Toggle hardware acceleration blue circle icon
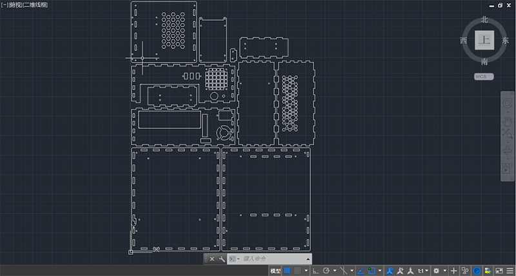Viewport: 516px width, 276px height. pos(477,271)
